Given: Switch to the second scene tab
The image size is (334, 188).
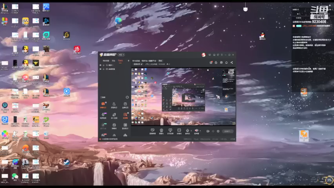Looking at the screenshot, I should (114, 61).
